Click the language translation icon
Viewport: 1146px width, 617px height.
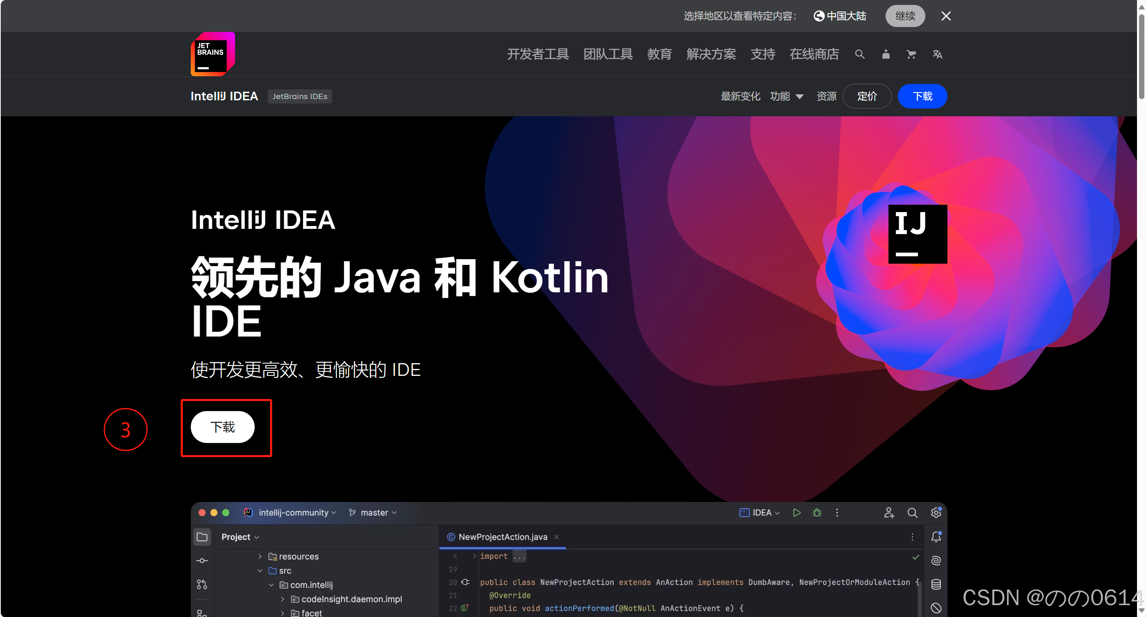(x=937, y=54)
